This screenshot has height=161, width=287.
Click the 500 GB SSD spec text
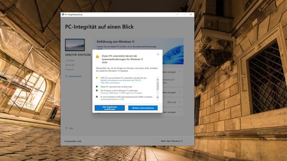(70, 65)
